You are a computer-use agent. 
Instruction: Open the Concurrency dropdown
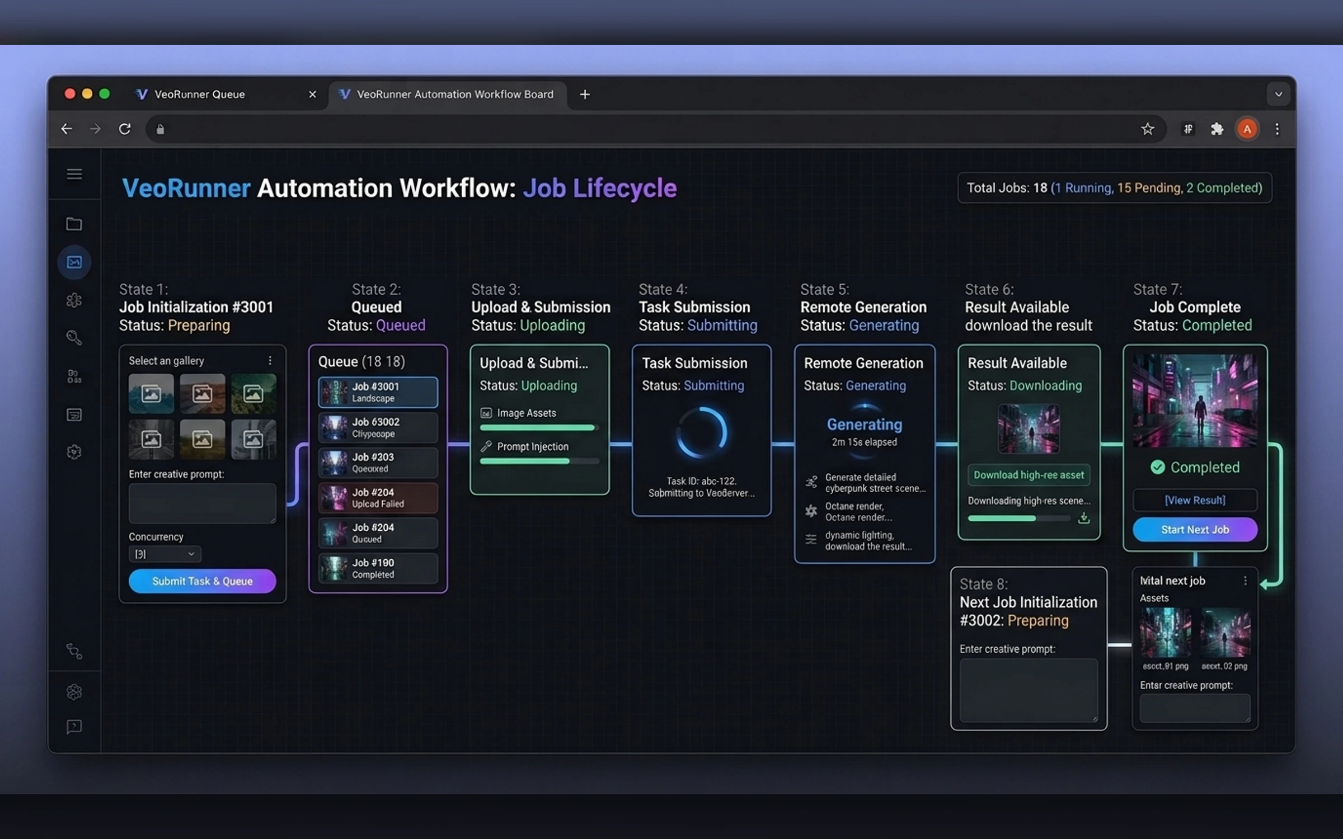165,554
